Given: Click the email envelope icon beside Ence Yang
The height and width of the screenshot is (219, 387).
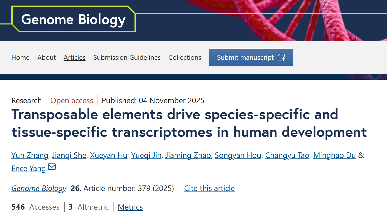Looking at the screenshot, I should [x=52, y=167].
